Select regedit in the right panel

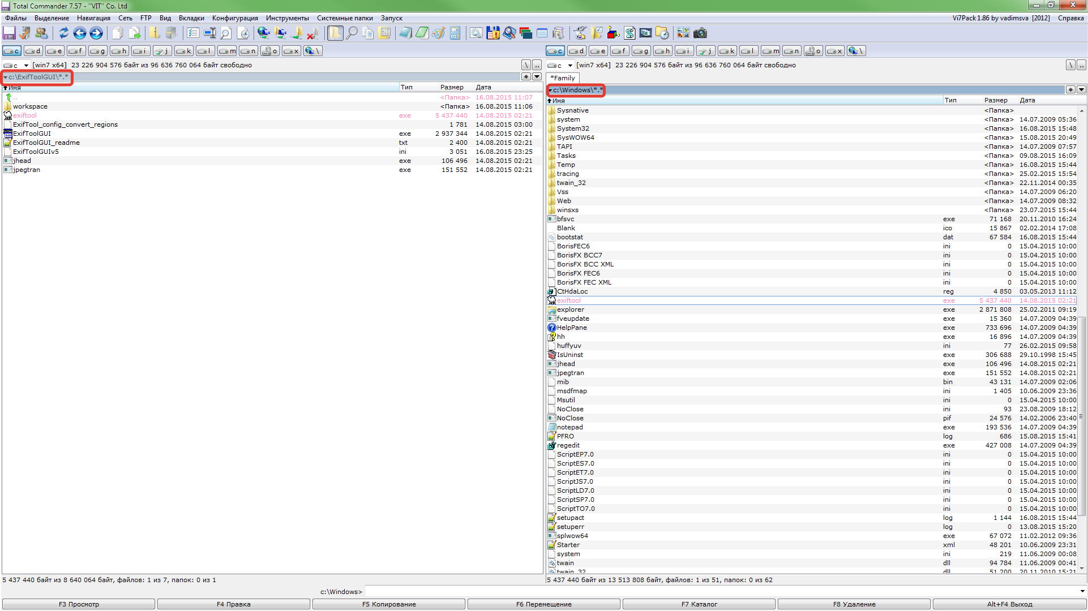coord(812,445)
